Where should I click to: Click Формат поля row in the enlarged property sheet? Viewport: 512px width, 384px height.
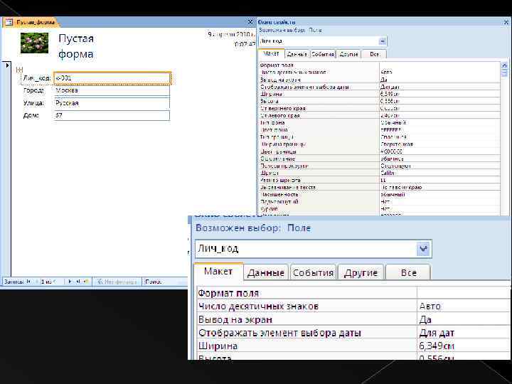(353, 293)
